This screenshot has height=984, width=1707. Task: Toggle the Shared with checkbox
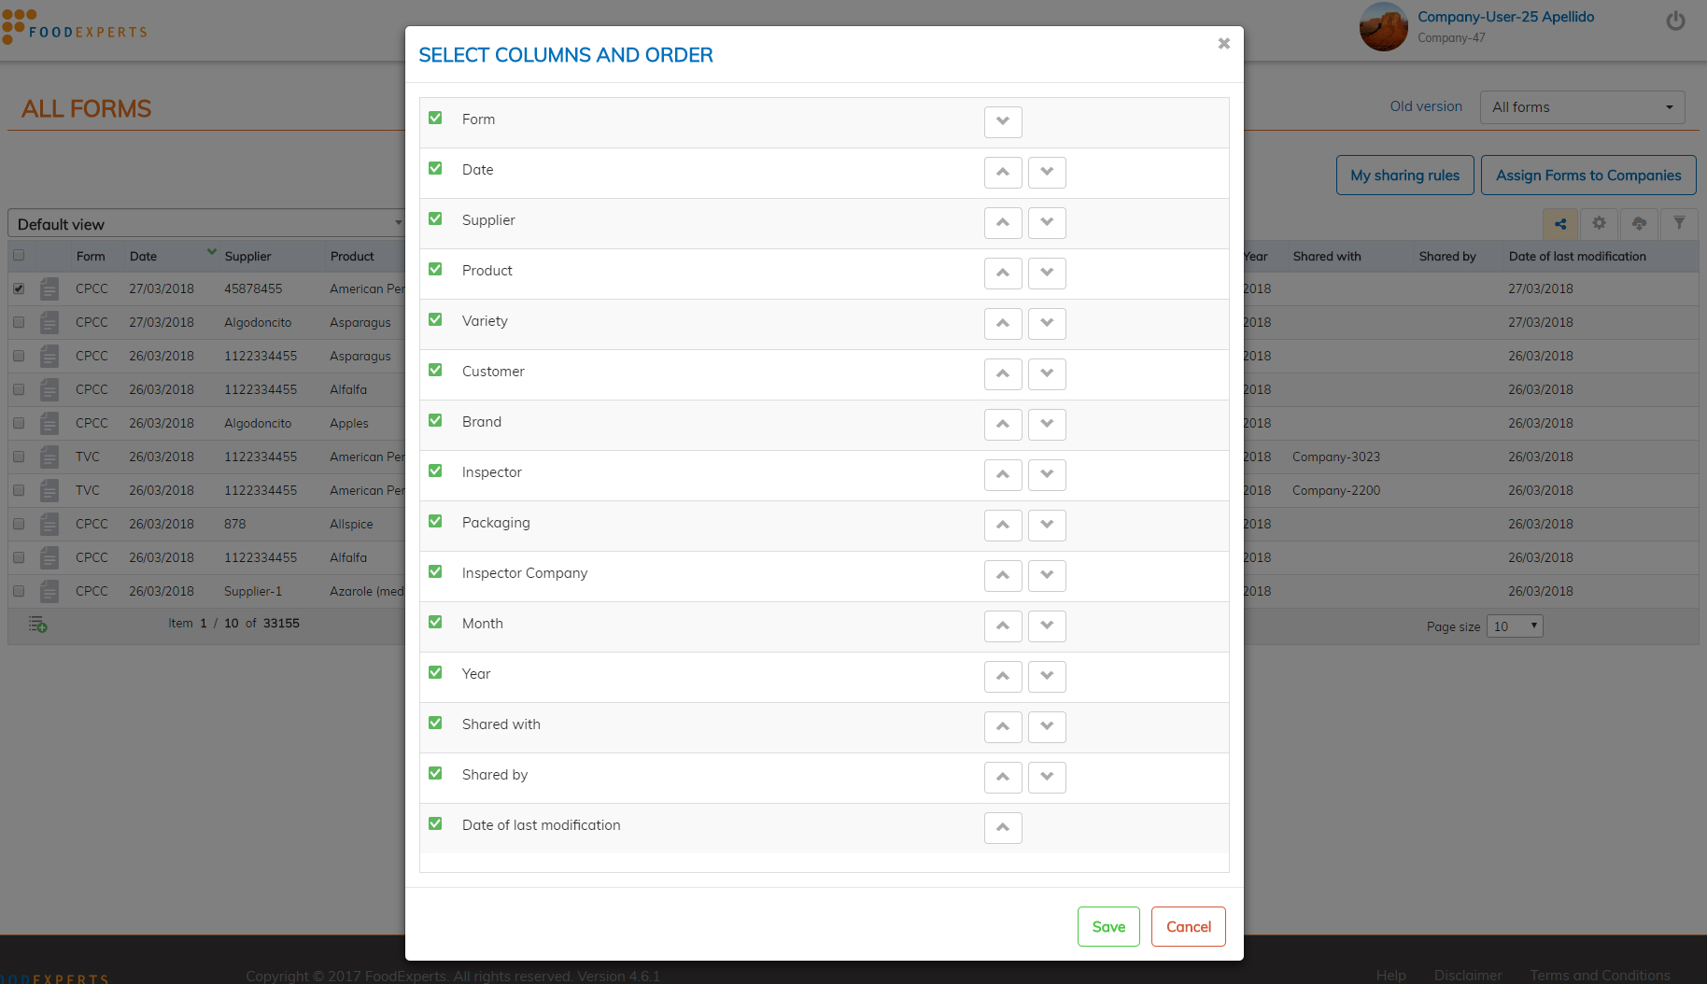coord(435,724)
